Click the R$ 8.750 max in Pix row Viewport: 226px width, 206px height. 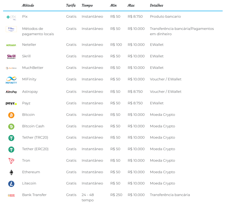pyautogui.click(x=135, y=16)
